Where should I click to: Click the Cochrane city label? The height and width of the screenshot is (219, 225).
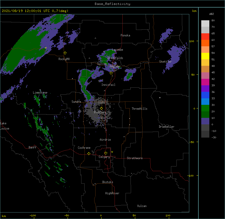pyautogui.click(x=84, y=148)
